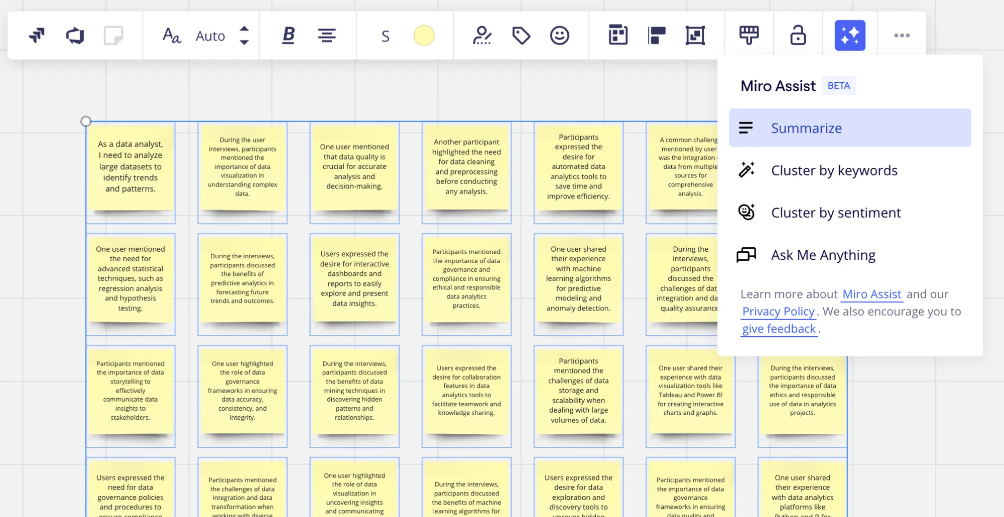The height and width of the screenshot is (517, 1004).
Task: Open the Auto font size dropdown
Action: (x=210, y=36)
